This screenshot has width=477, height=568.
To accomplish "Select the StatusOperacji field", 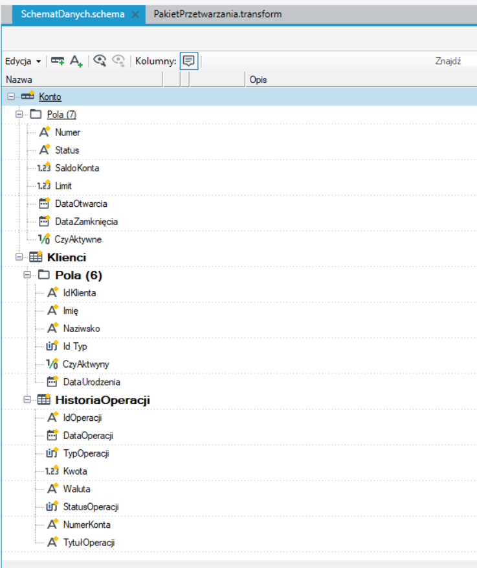I will (91, 507).
